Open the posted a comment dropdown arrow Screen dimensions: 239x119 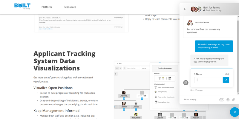coord(59,18)
